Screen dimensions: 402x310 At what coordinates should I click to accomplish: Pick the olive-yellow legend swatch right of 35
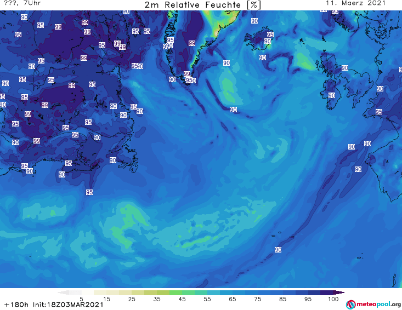[x=163, y=292]
